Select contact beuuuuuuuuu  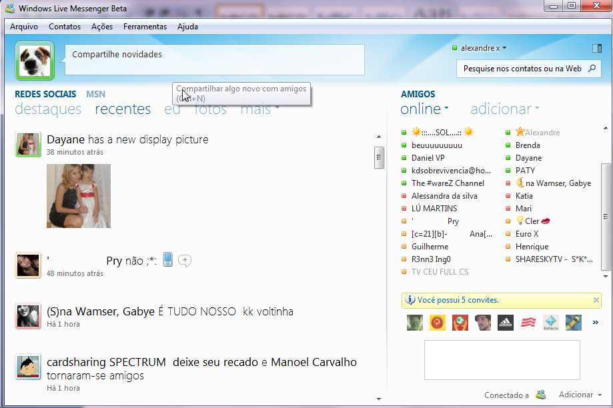click(437, 145)
